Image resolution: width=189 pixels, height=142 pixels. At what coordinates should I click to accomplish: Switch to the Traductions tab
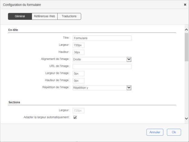pyautogui.click(x=69, y=16)
